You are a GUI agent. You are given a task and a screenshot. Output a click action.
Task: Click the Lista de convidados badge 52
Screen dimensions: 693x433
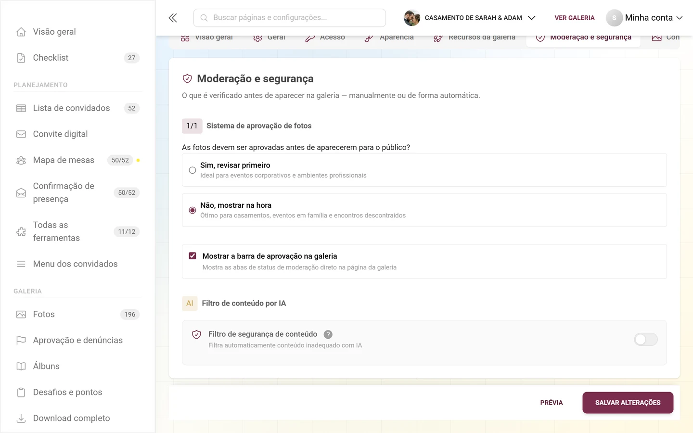pyautogui.click(x=132, y=108)
